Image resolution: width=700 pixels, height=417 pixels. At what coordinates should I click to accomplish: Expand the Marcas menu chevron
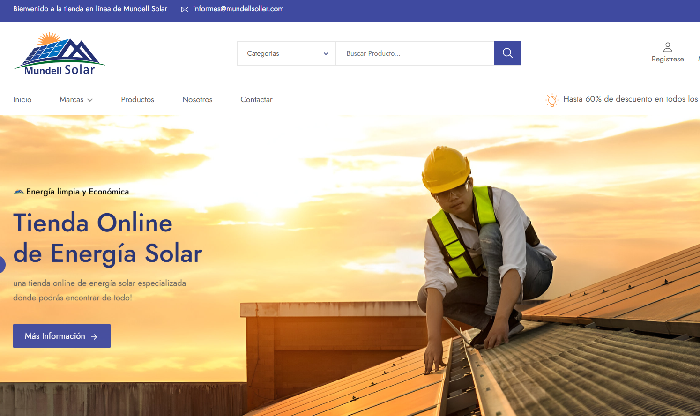tap(90, 100)
